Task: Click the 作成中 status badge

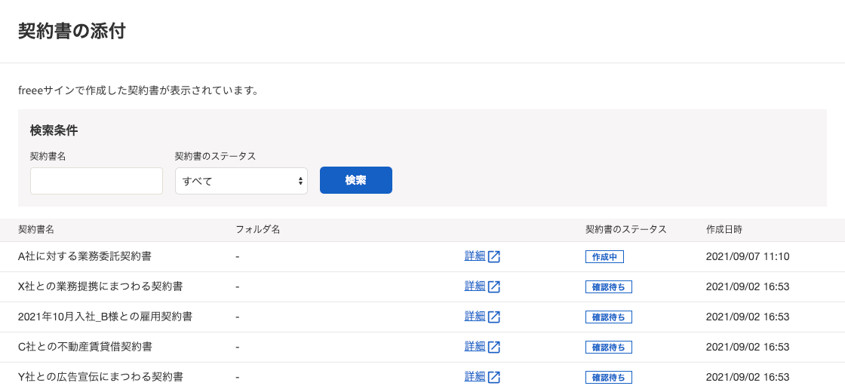Action: point(604,257)
